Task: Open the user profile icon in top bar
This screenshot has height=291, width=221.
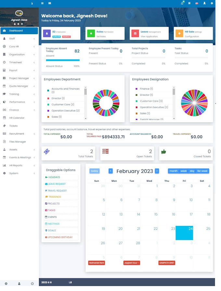Action: [204, 3]
